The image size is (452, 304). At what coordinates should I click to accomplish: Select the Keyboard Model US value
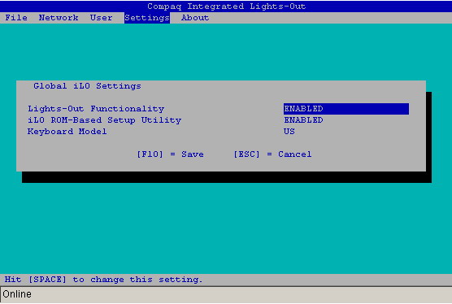click(289, 132)
